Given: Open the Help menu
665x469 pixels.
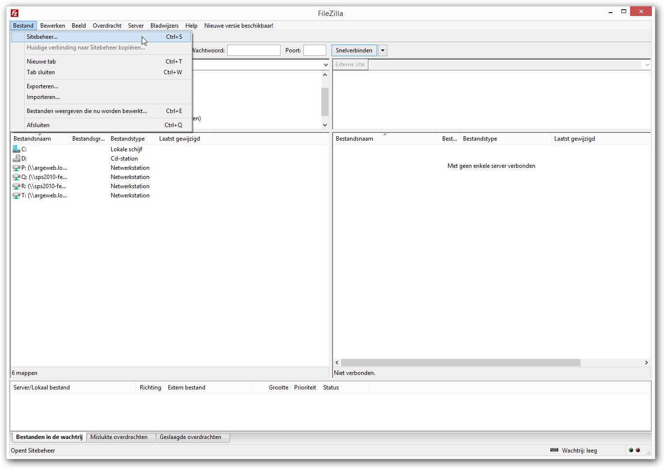Looking at the screenshot, I should [191, 26].
